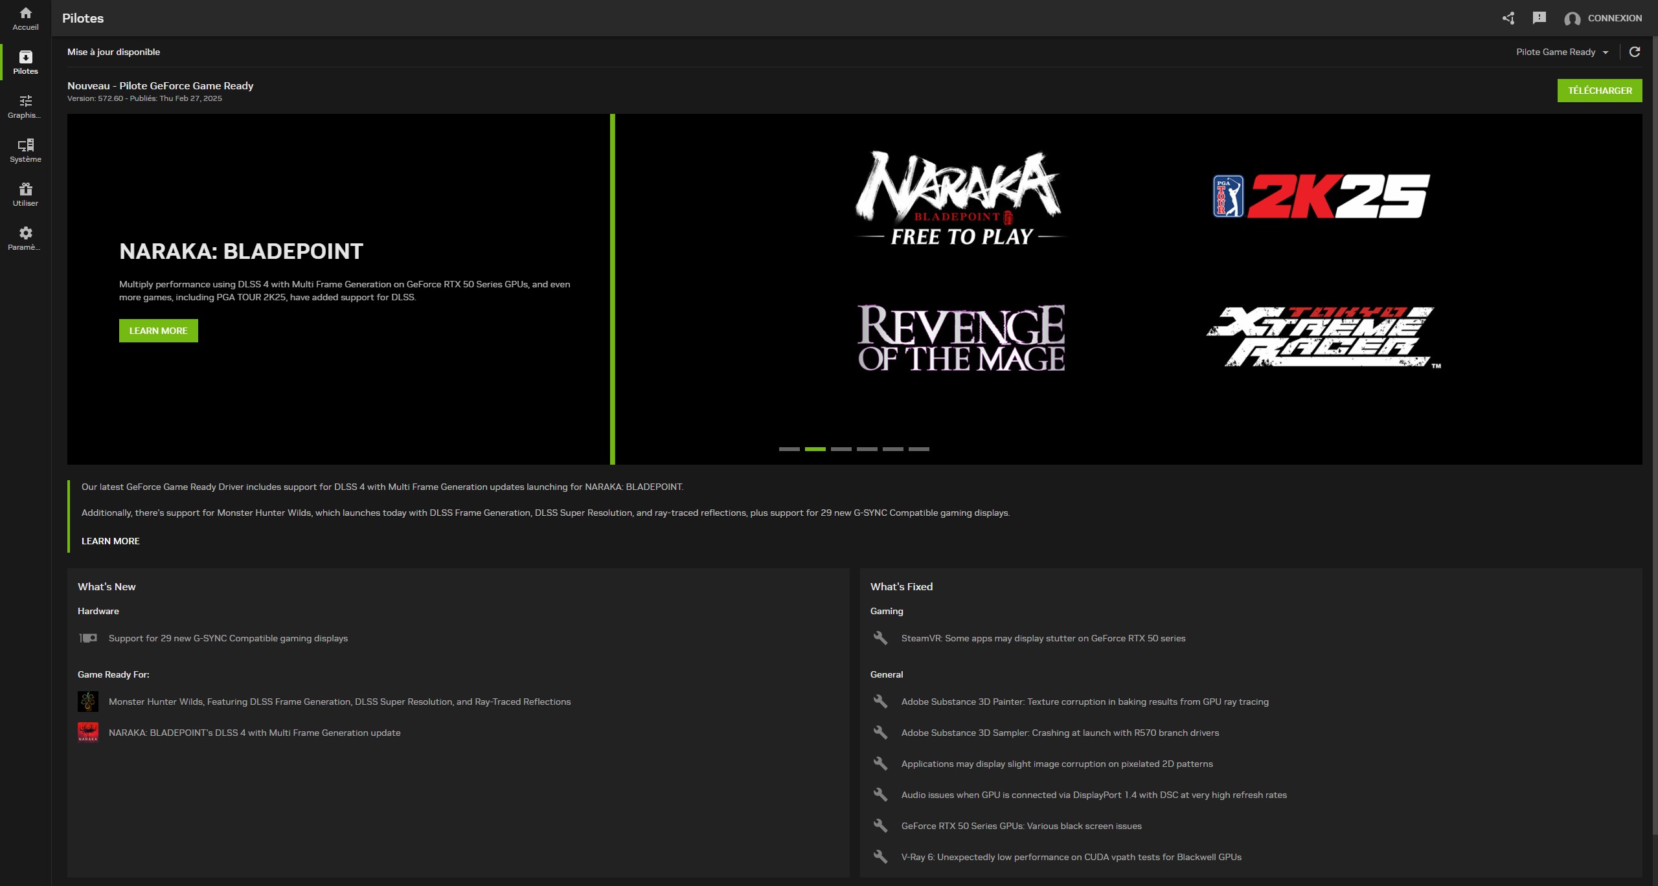Open the Paramètres sidebar icon
This screenshot has height=886, width=1658.
point(25,237)
